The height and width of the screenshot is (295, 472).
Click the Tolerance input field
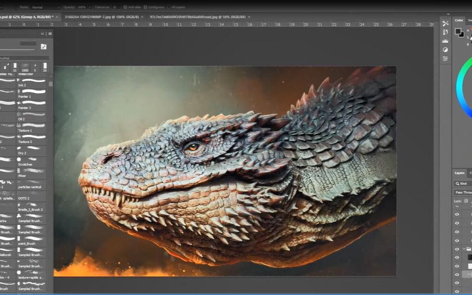[x=116, y=8]
